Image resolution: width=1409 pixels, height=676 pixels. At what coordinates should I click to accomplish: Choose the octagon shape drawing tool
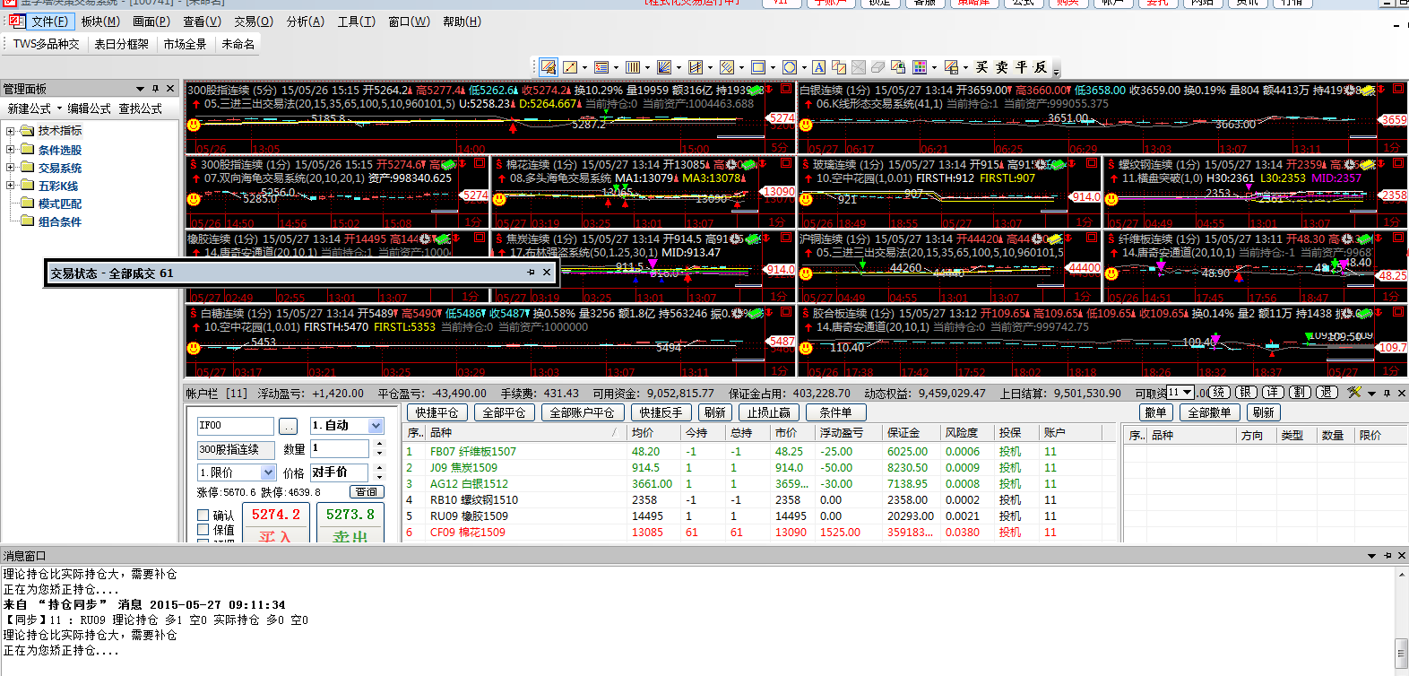click(789, 67)
